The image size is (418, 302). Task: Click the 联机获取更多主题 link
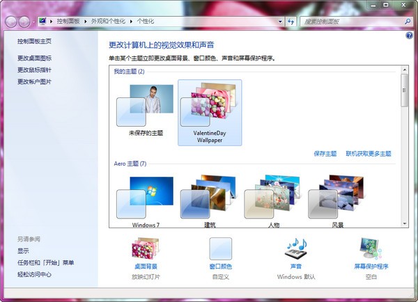click(x=369, y=154)
